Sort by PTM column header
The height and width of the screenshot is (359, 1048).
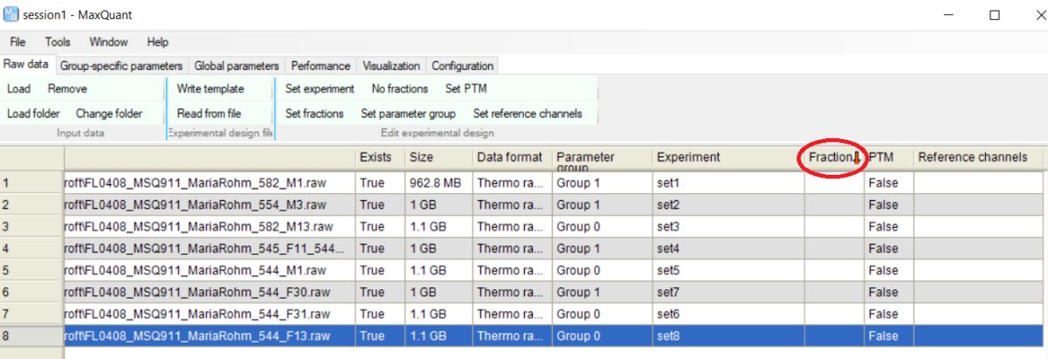887,157
